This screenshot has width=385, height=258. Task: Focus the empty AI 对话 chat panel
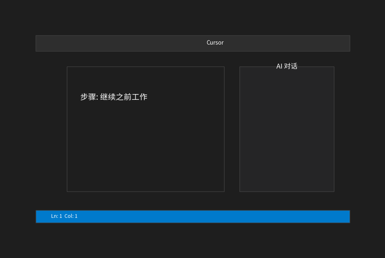tap(287, 129)
